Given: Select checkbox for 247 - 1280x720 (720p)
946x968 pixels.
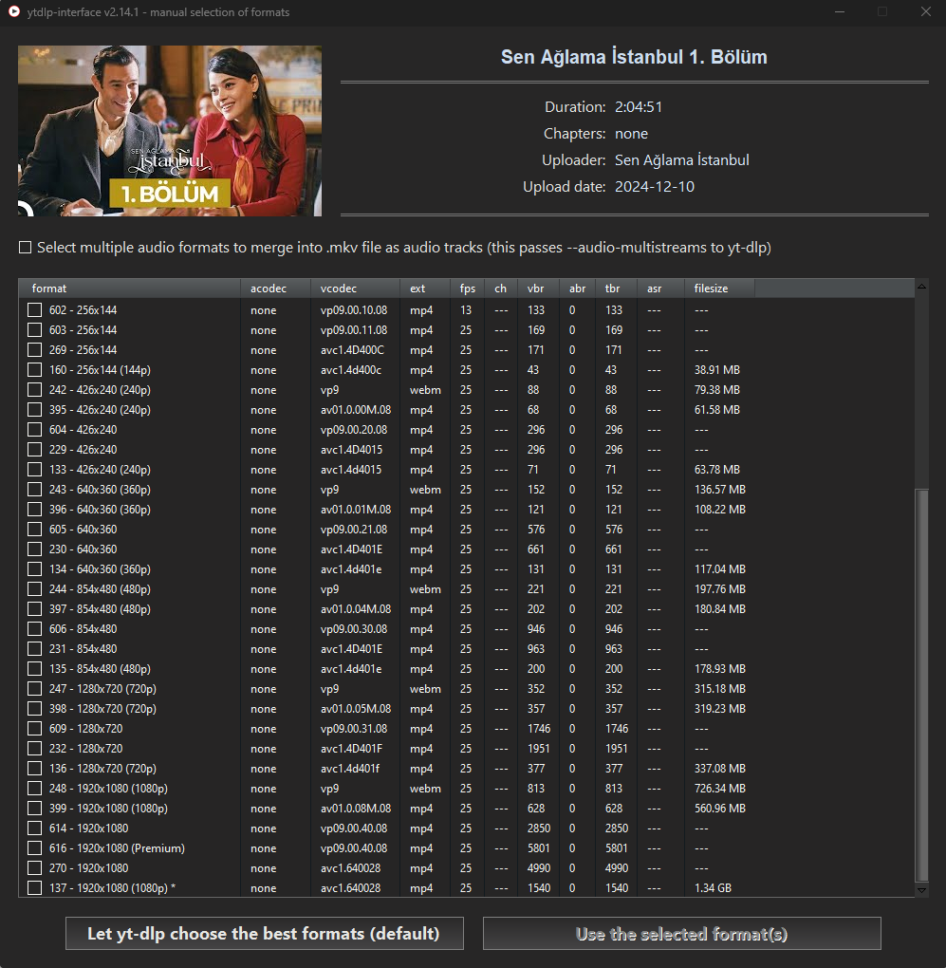Looking at the screenshot, I should coord(34,688).
